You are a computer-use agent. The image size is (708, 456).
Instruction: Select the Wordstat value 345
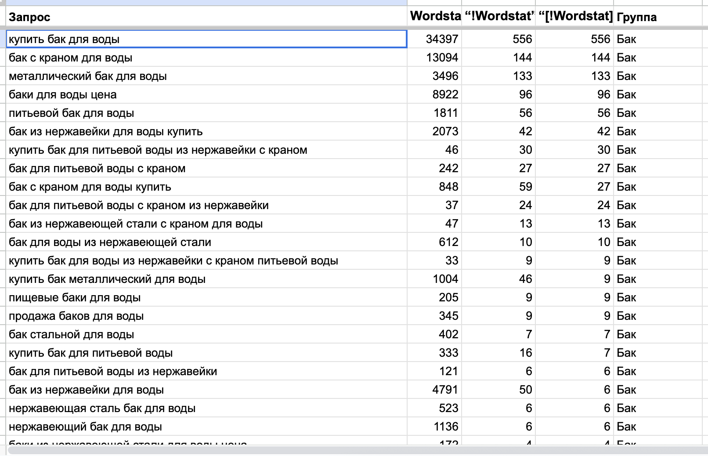tap(434, 316)
